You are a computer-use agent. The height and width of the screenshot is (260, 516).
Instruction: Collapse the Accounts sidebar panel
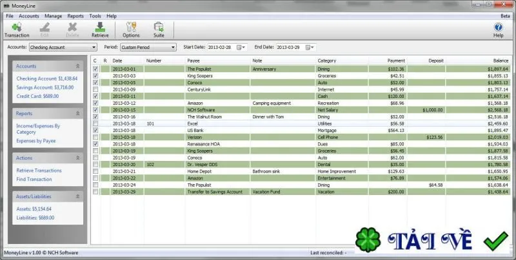click(x=77, y=66)
